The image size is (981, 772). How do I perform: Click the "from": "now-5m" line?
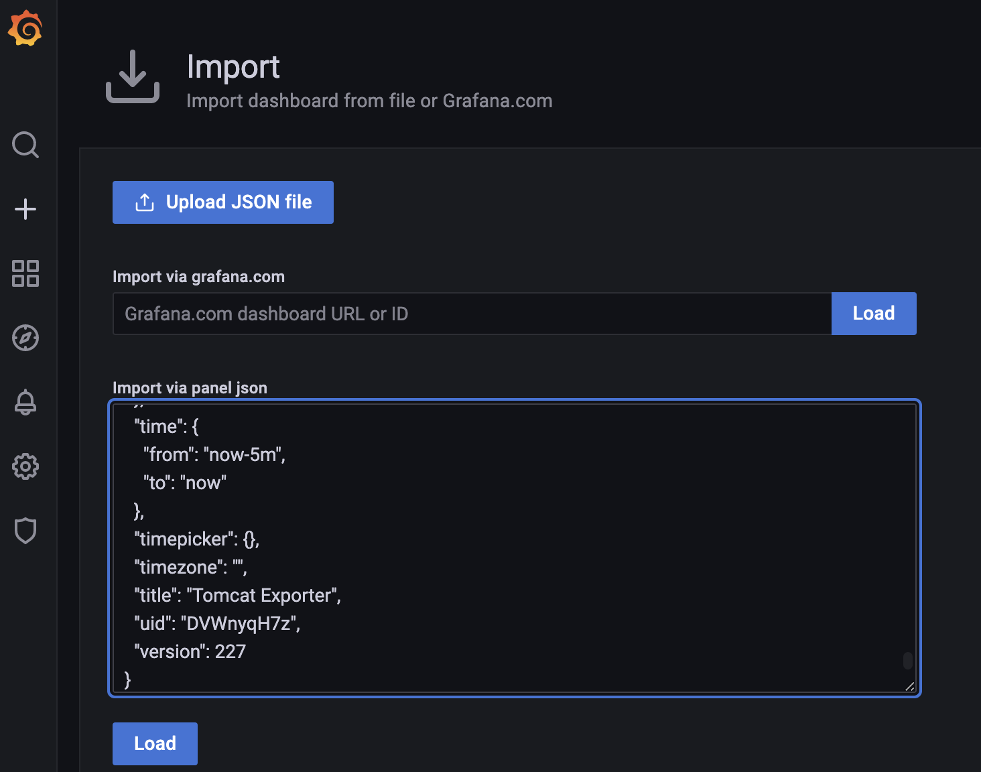[214, 454]
